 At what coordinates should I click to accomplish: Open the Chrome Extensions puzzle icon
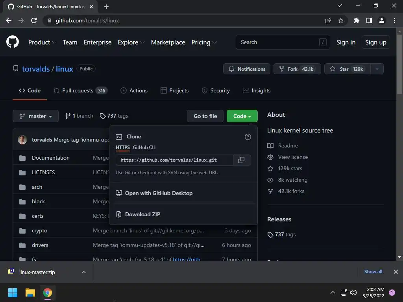[356, 20]
